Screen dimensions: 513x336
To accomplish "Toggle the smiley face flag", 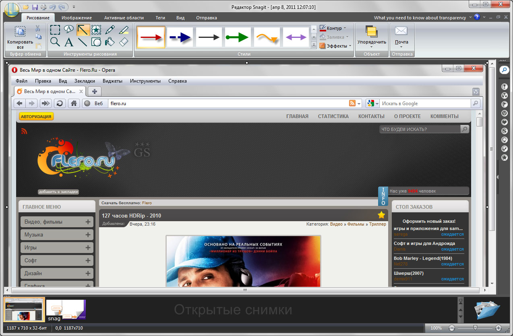I will point(504,113).
